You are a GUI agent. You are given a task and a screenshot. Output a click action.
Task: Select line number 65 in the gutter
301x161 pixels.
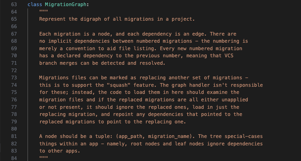(x=14, y=19)
